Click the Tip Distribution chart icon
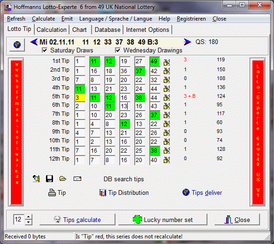This screenshot has width=274, height=244. [x=103, y=193]
